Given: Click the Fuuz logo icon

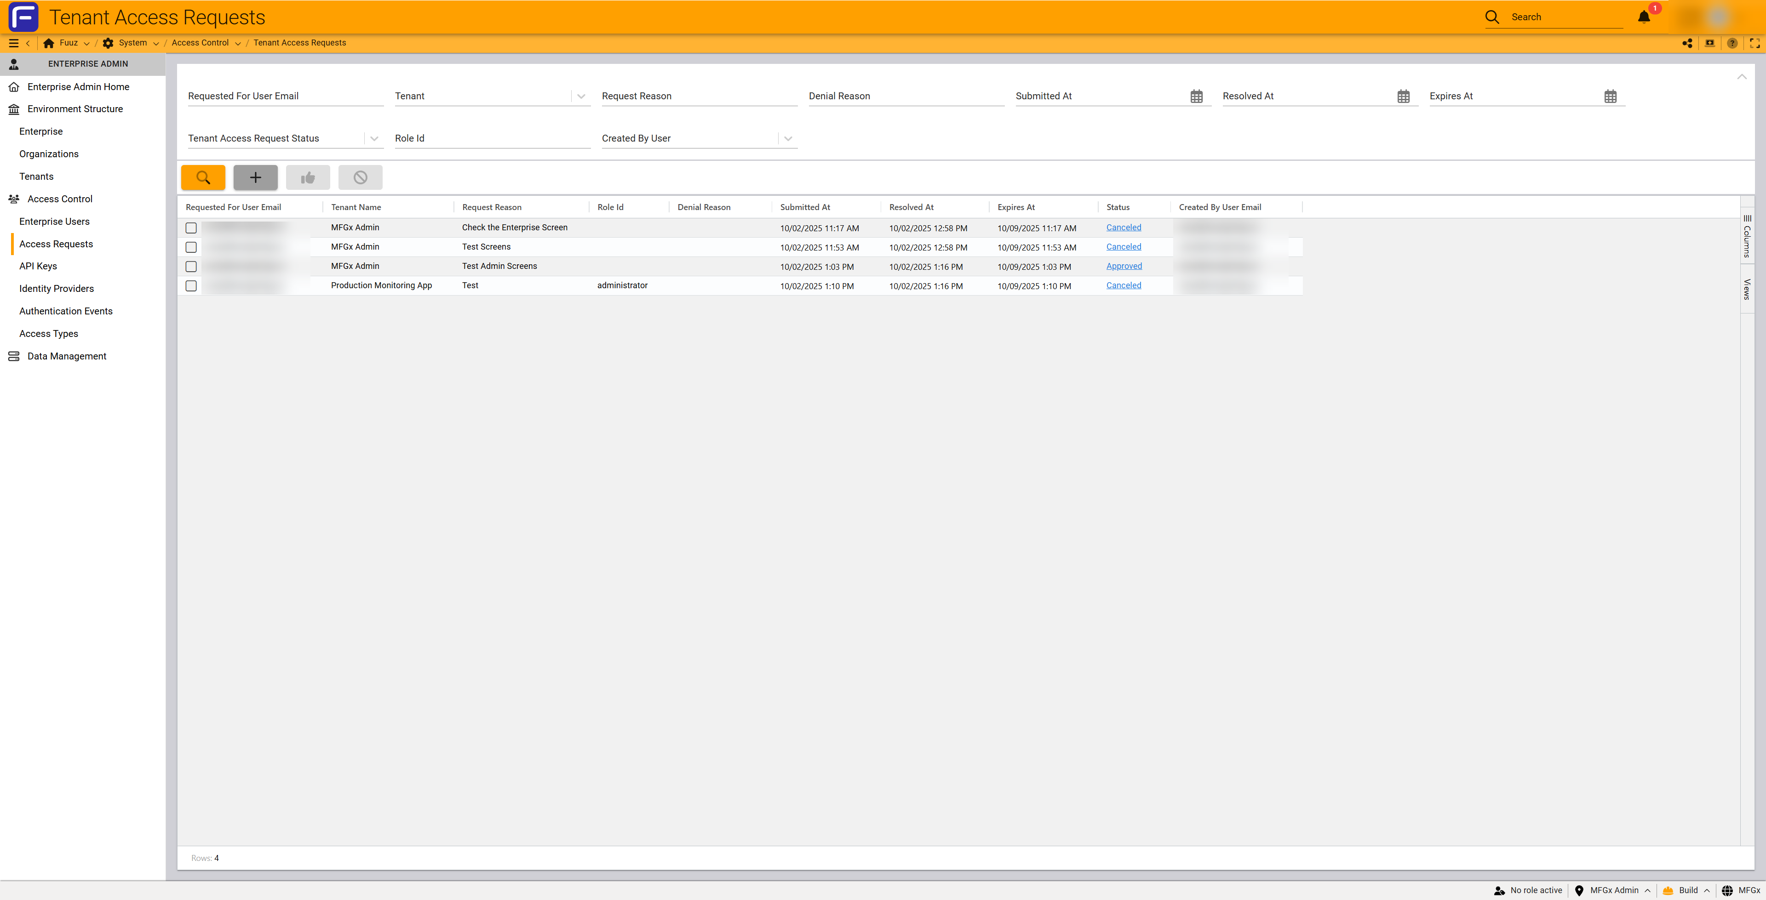Looking at the screenshot, I should (23, 17).
